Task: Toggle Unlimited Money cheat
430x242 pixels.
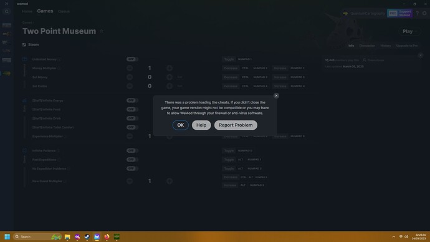Action: [x=132, y=59]
